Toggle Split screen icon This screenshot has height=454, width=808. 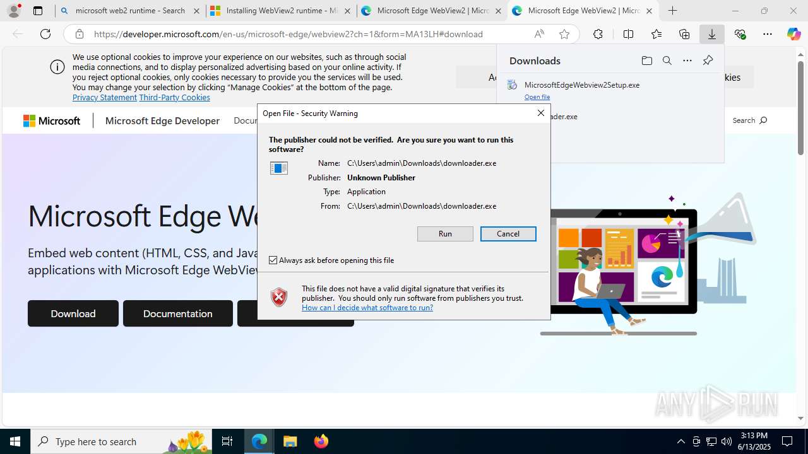coord(628,34)
